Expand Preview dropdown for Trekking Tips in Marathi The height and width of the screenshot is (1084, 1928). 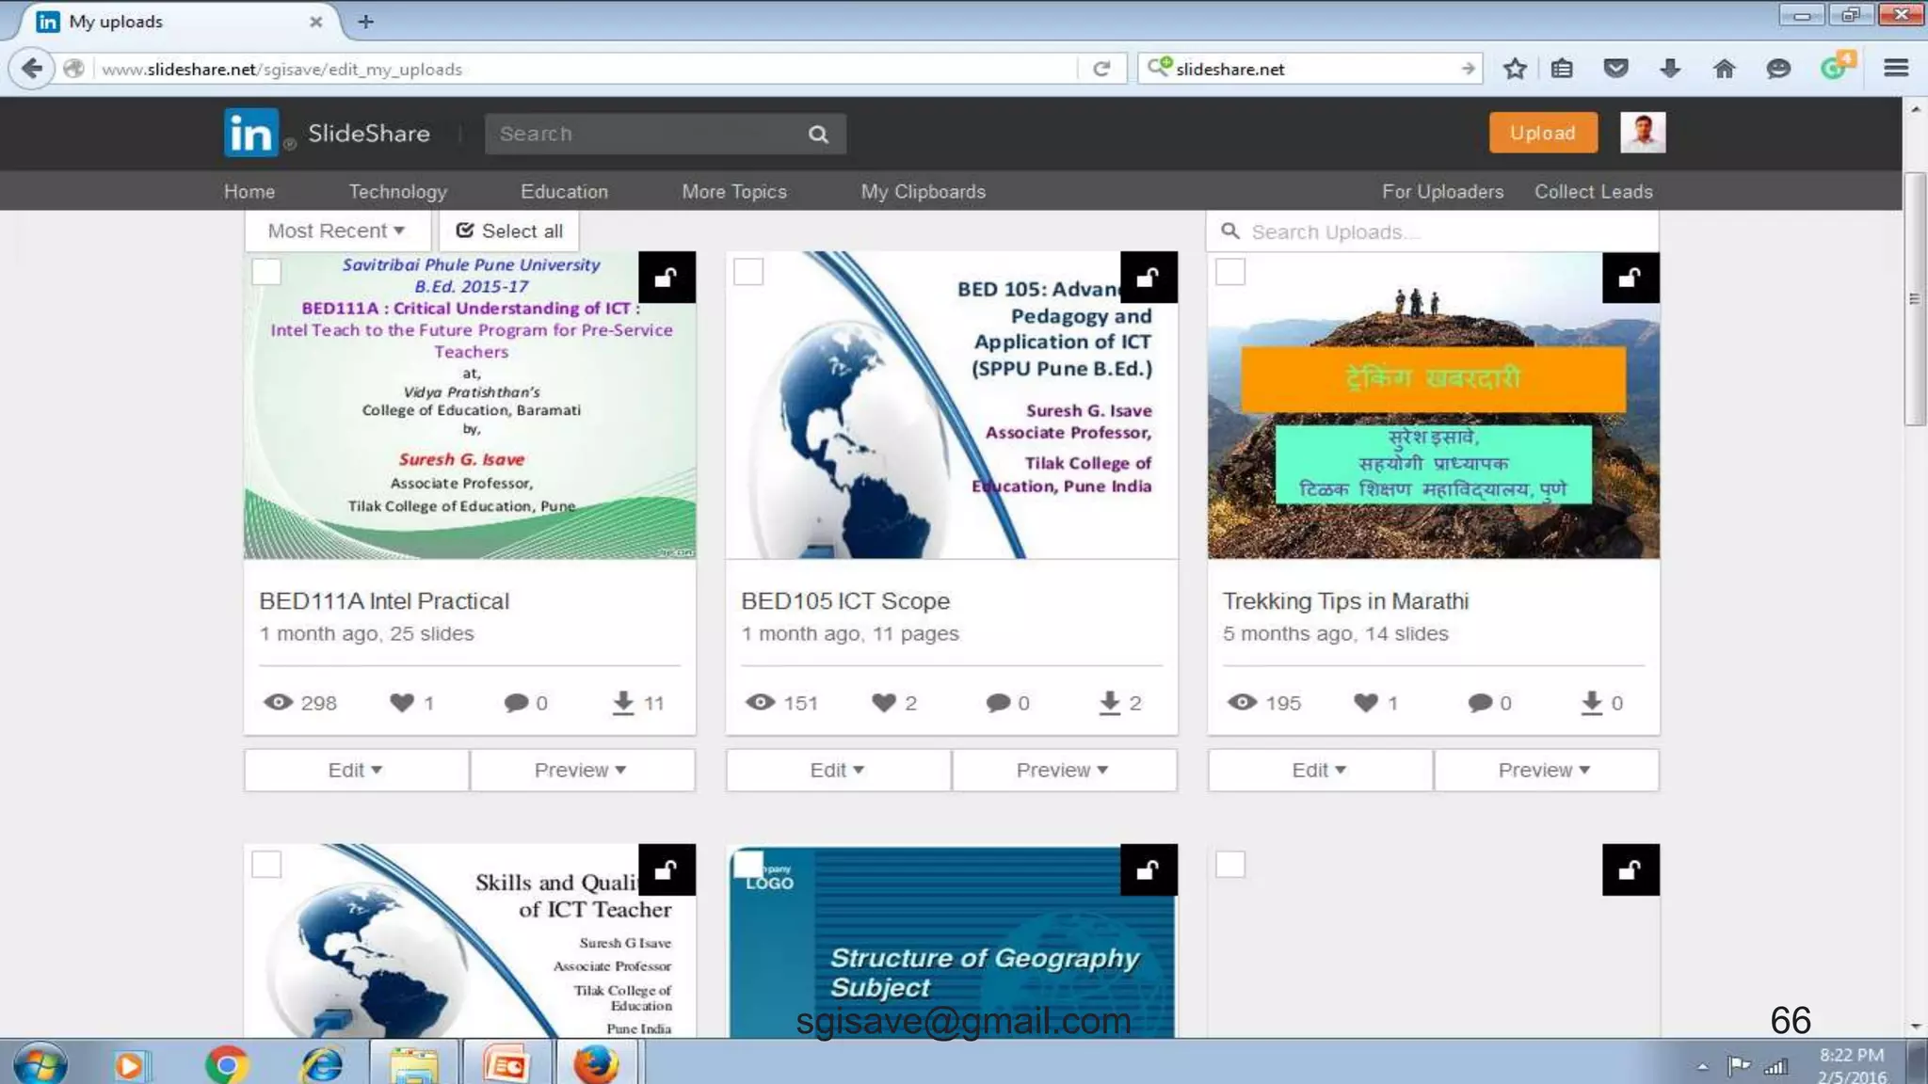click(x=1544, y=770)
